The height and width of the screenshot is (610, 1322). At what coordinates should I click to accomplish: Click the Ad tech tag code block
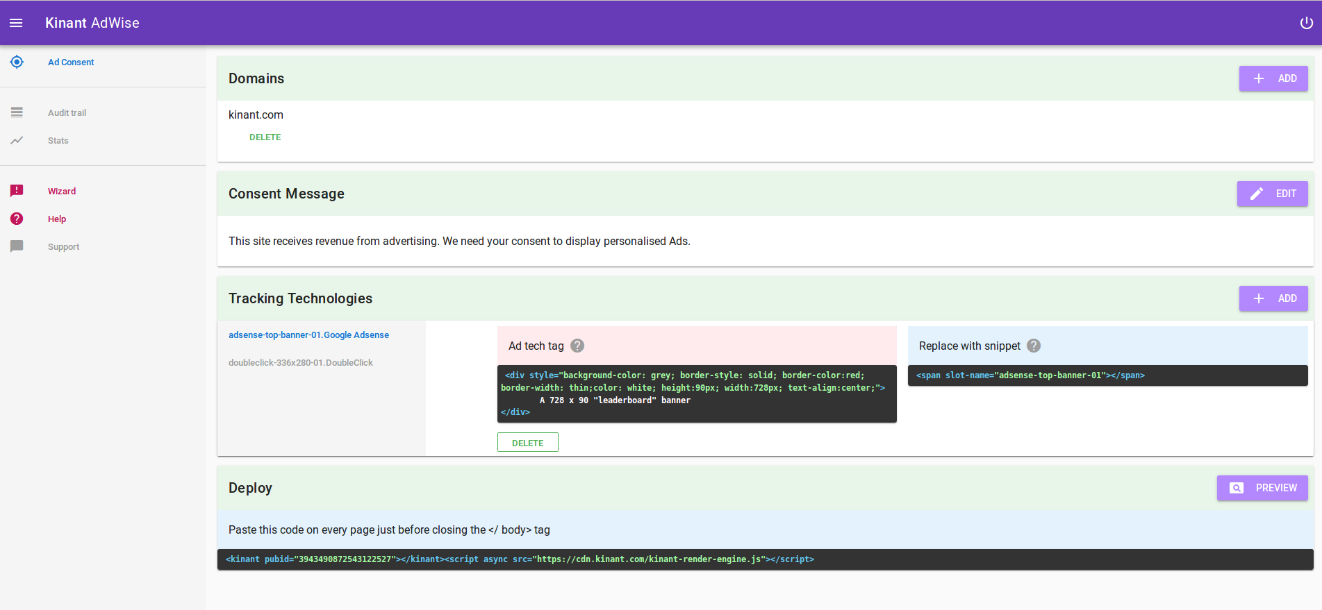697,393
